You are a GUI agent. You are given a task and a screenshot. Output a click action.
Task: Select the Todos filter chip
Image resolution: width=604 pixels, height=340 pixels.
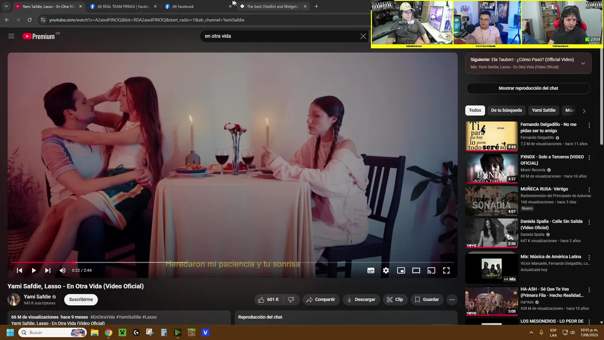pos(475,110)
